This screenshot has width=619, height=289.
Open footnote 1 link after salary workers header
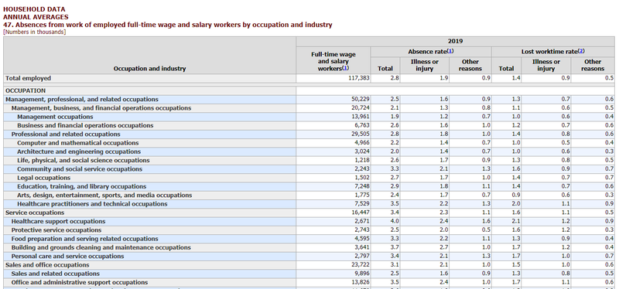345,68
